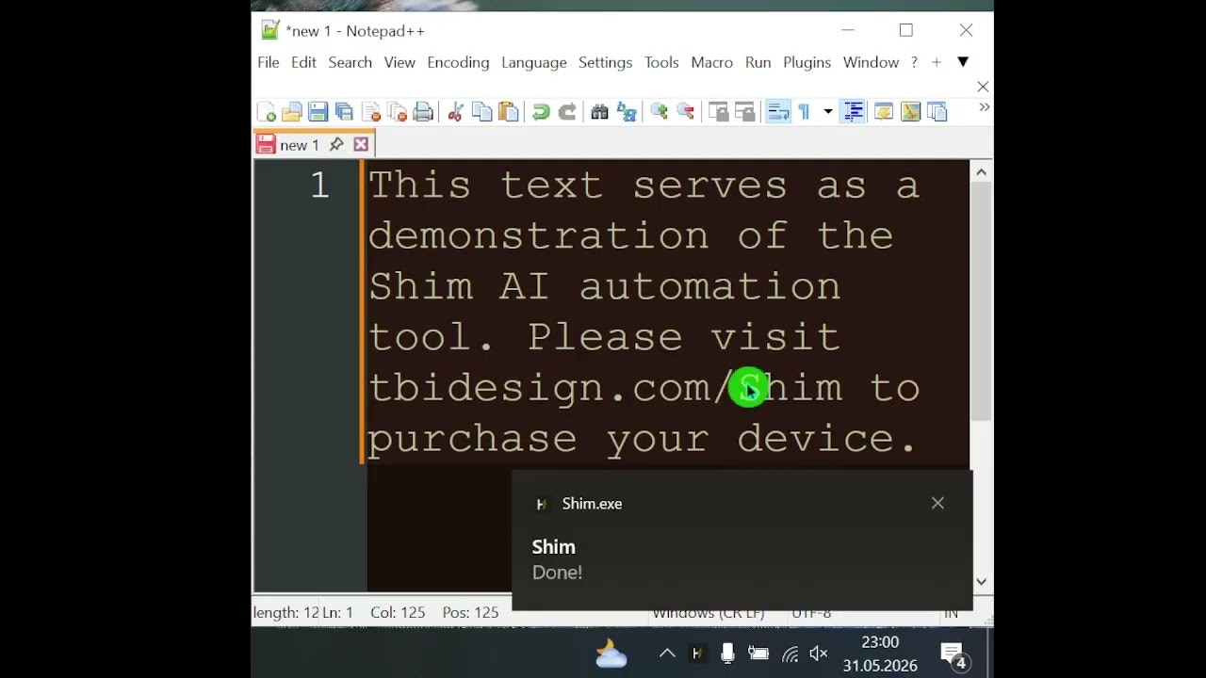Open the Search menu
The width and height of the screenshot is (1206, 678).
coord(350,62)
